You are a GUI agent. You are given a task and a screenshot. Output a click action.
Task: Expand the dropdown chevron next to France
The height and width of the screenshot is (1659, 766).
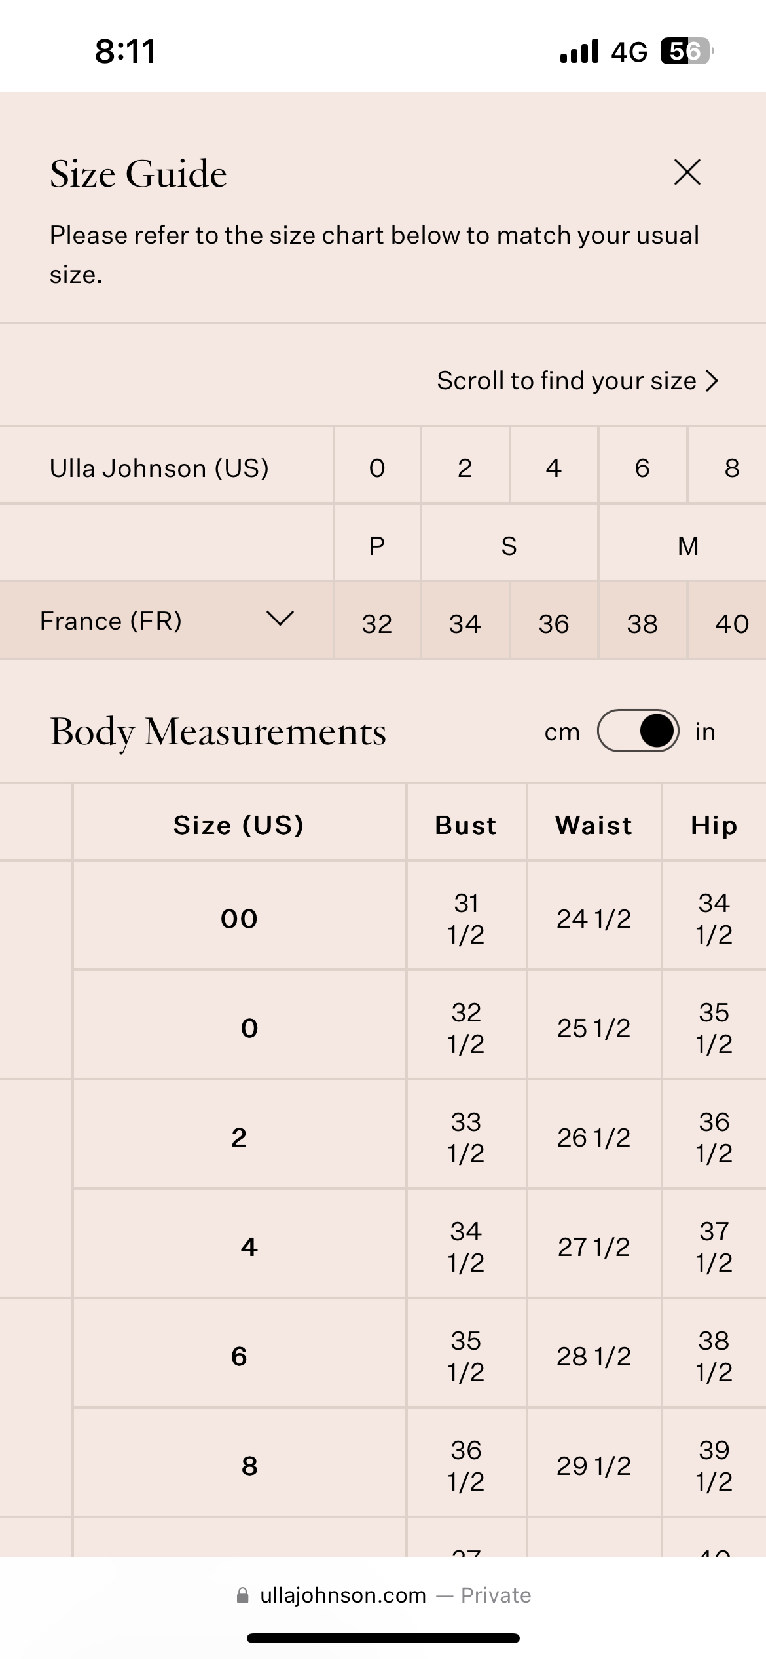click(280, 619)
